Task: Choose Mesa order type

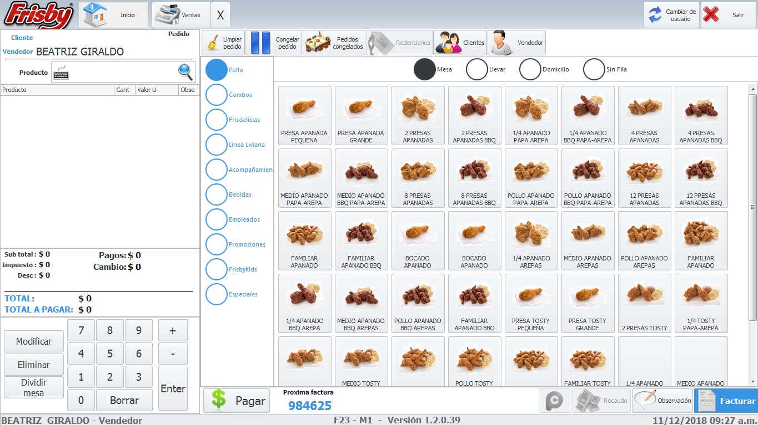Action: click(x=425, y=69)
